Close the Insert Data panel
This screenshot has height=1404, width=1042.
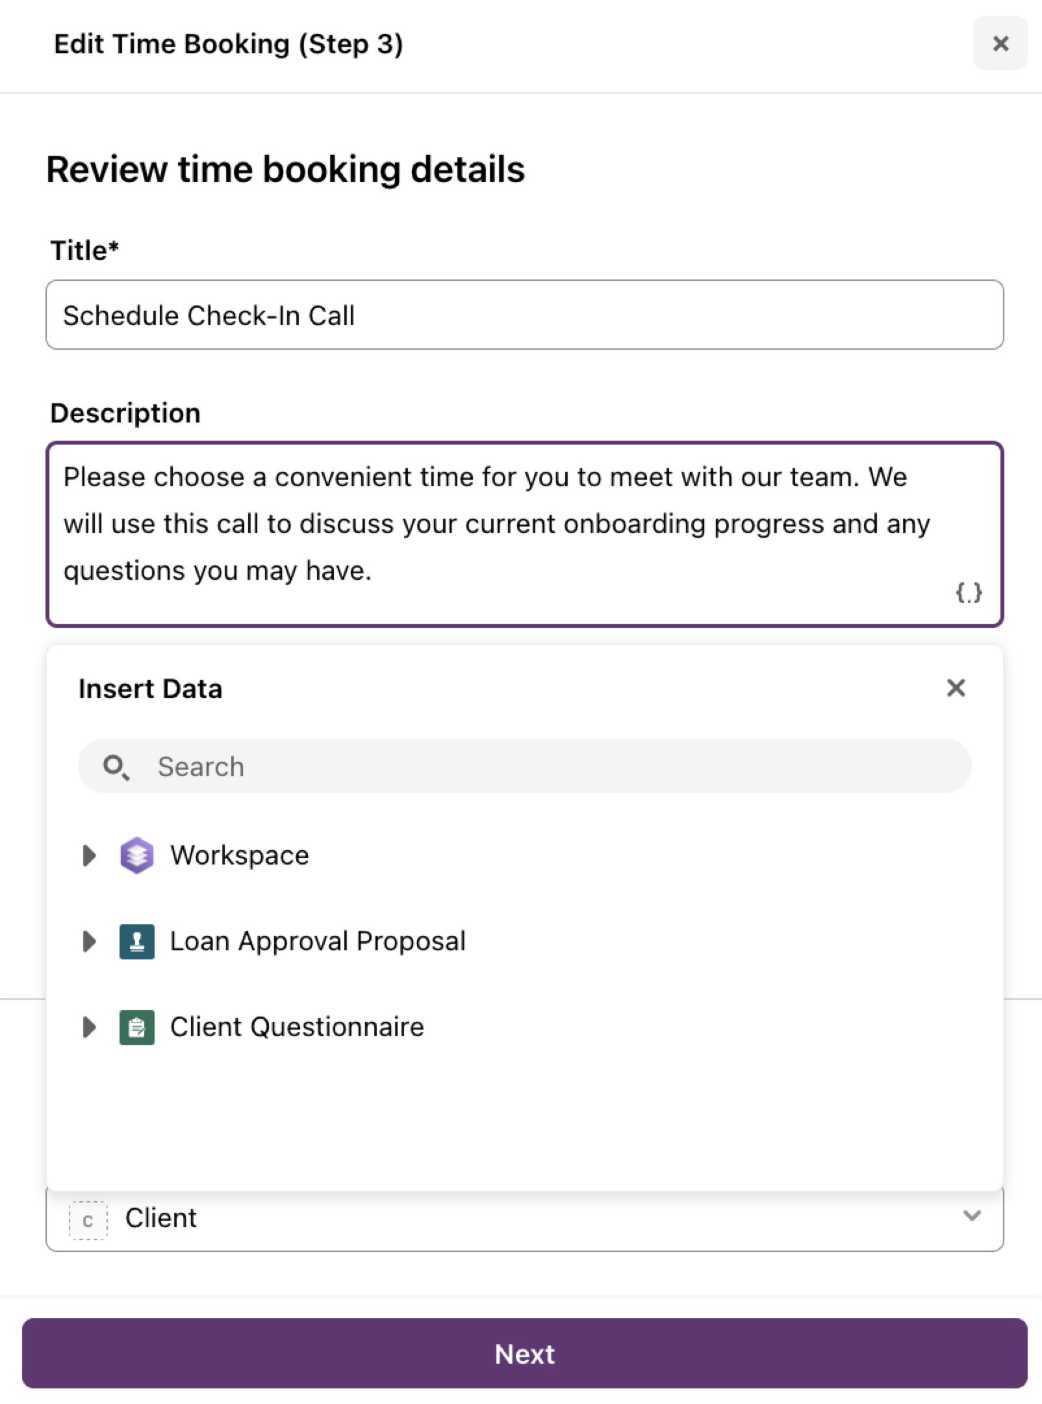[x=956, y=688]
